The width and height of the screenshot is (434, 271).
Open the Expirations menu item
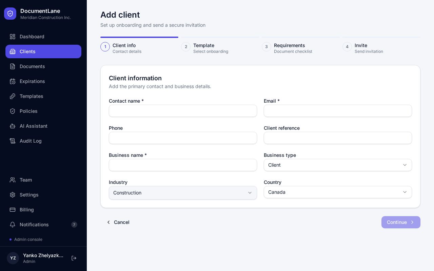click(x=43, y=81)
